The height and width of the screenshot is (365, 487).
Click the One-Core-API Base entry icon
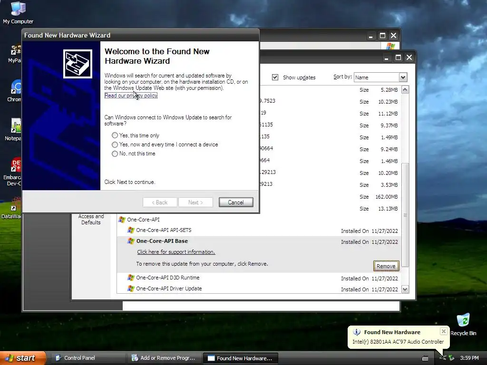point(131,241)
